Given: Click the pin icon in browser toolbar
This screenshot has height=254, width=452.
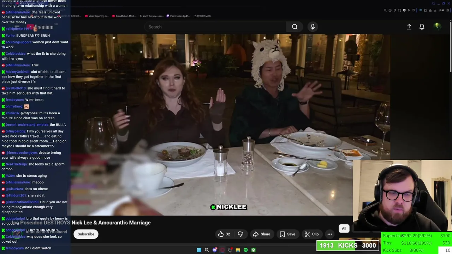Looking at the screenshot, I should (x=395, y=10).
